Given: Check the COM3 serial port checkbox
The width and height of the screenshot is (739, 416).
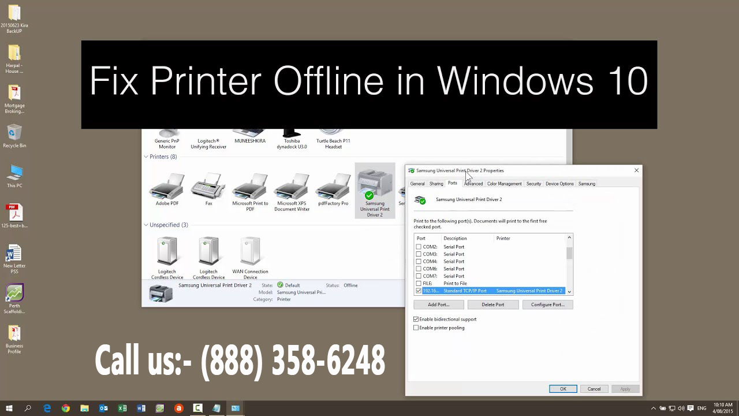Looking at the screenshot, I should [x=419, y=254].
